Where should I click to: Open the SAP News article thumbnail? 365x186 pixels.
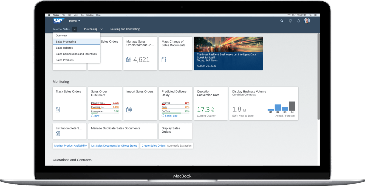[228, 53]
